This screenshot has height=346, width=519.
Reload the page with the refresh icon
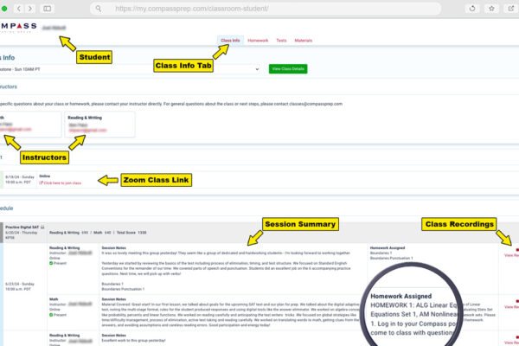[472, 9]
